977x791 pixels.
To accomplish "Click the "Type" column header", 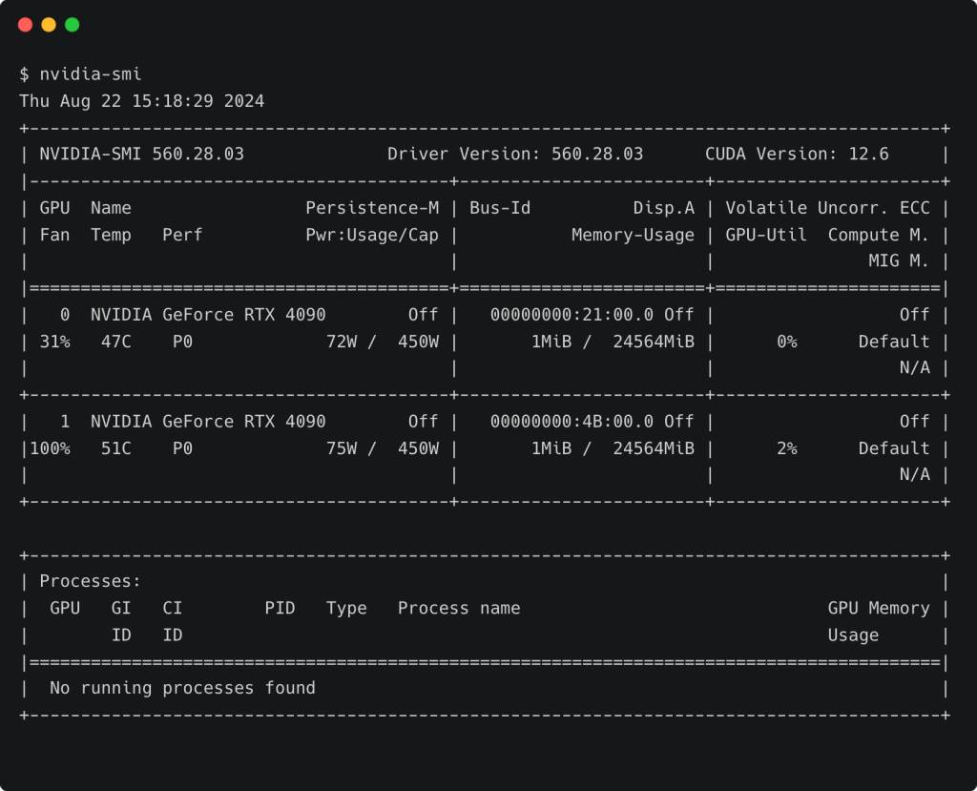I will pyautogui.click(x=346, y=608).
